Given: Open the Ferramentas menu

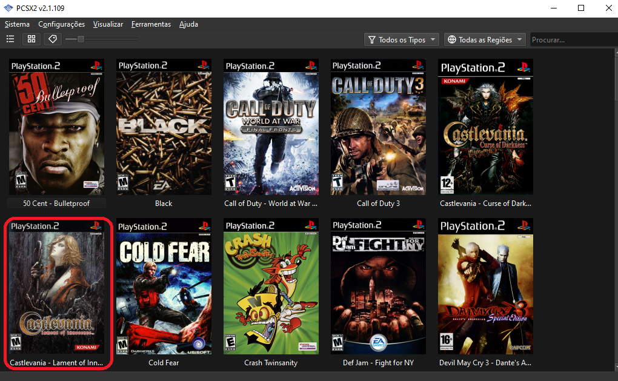Looking at the screenshot, I should pos(151,24).
